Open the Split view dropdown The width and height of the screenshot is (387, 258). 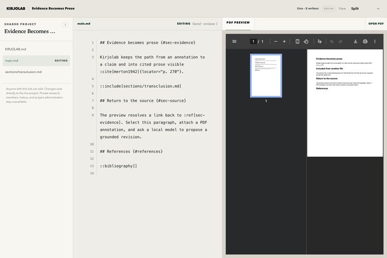[x=365, y=8]
